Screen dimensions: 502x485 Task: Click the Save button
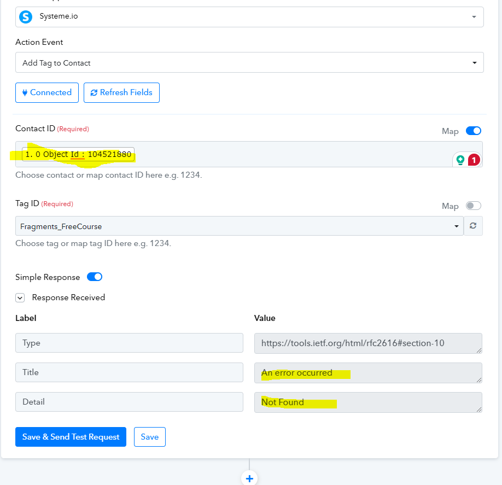pos(150,437)
